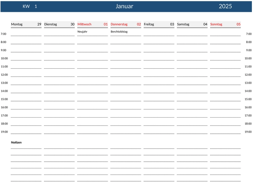Click 16:00 in right time column
Image resolution: width=253 pixels, height=182 pixels.
[248, 107]
